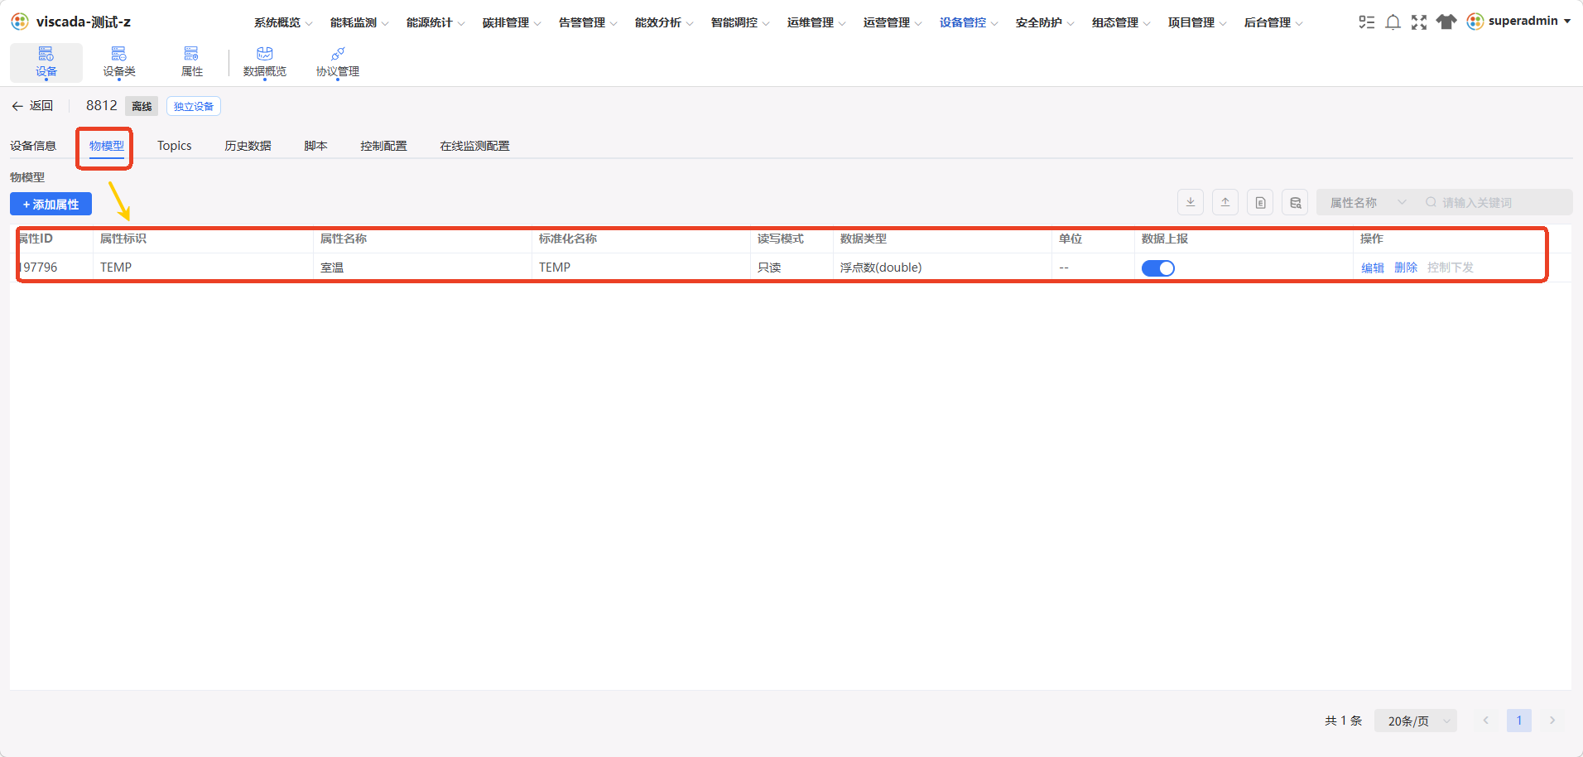This screenshot has height=757, width=1583.
Task: Click the 共 1 条 total count text
Action: tap(1343, 721)
